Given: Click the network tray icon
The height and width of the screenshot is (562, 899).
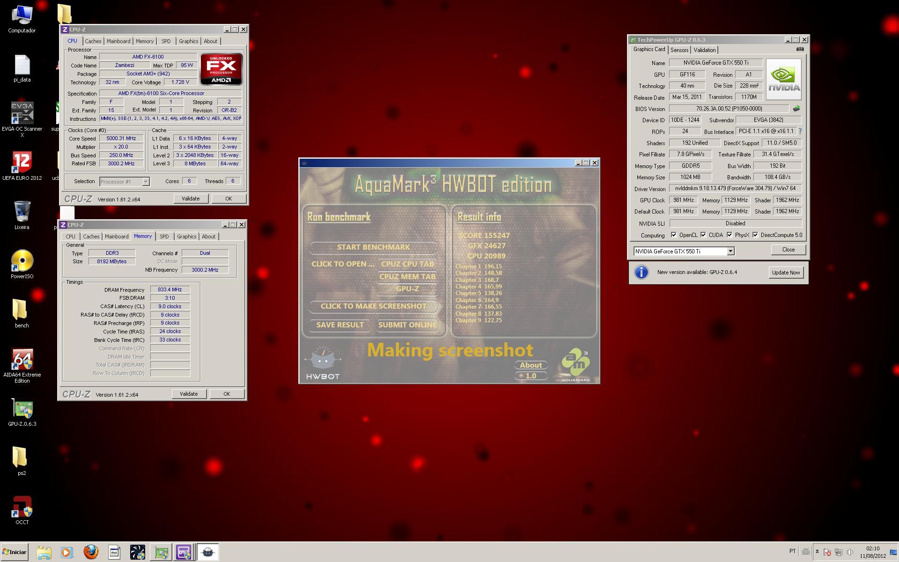Looking at the screenshot, I should (x=839, y=552).
